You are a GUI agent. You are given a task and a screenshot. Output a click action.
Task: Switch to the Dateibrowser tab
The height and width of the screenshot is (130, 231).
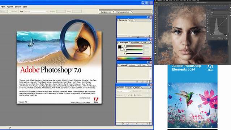coord(106,12)
